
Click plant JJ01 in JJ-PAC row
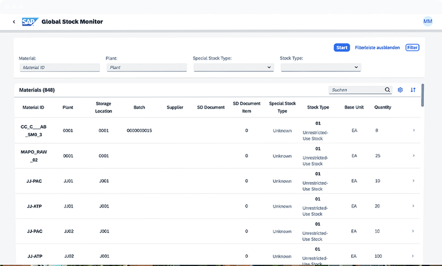(x=68, y=181)
